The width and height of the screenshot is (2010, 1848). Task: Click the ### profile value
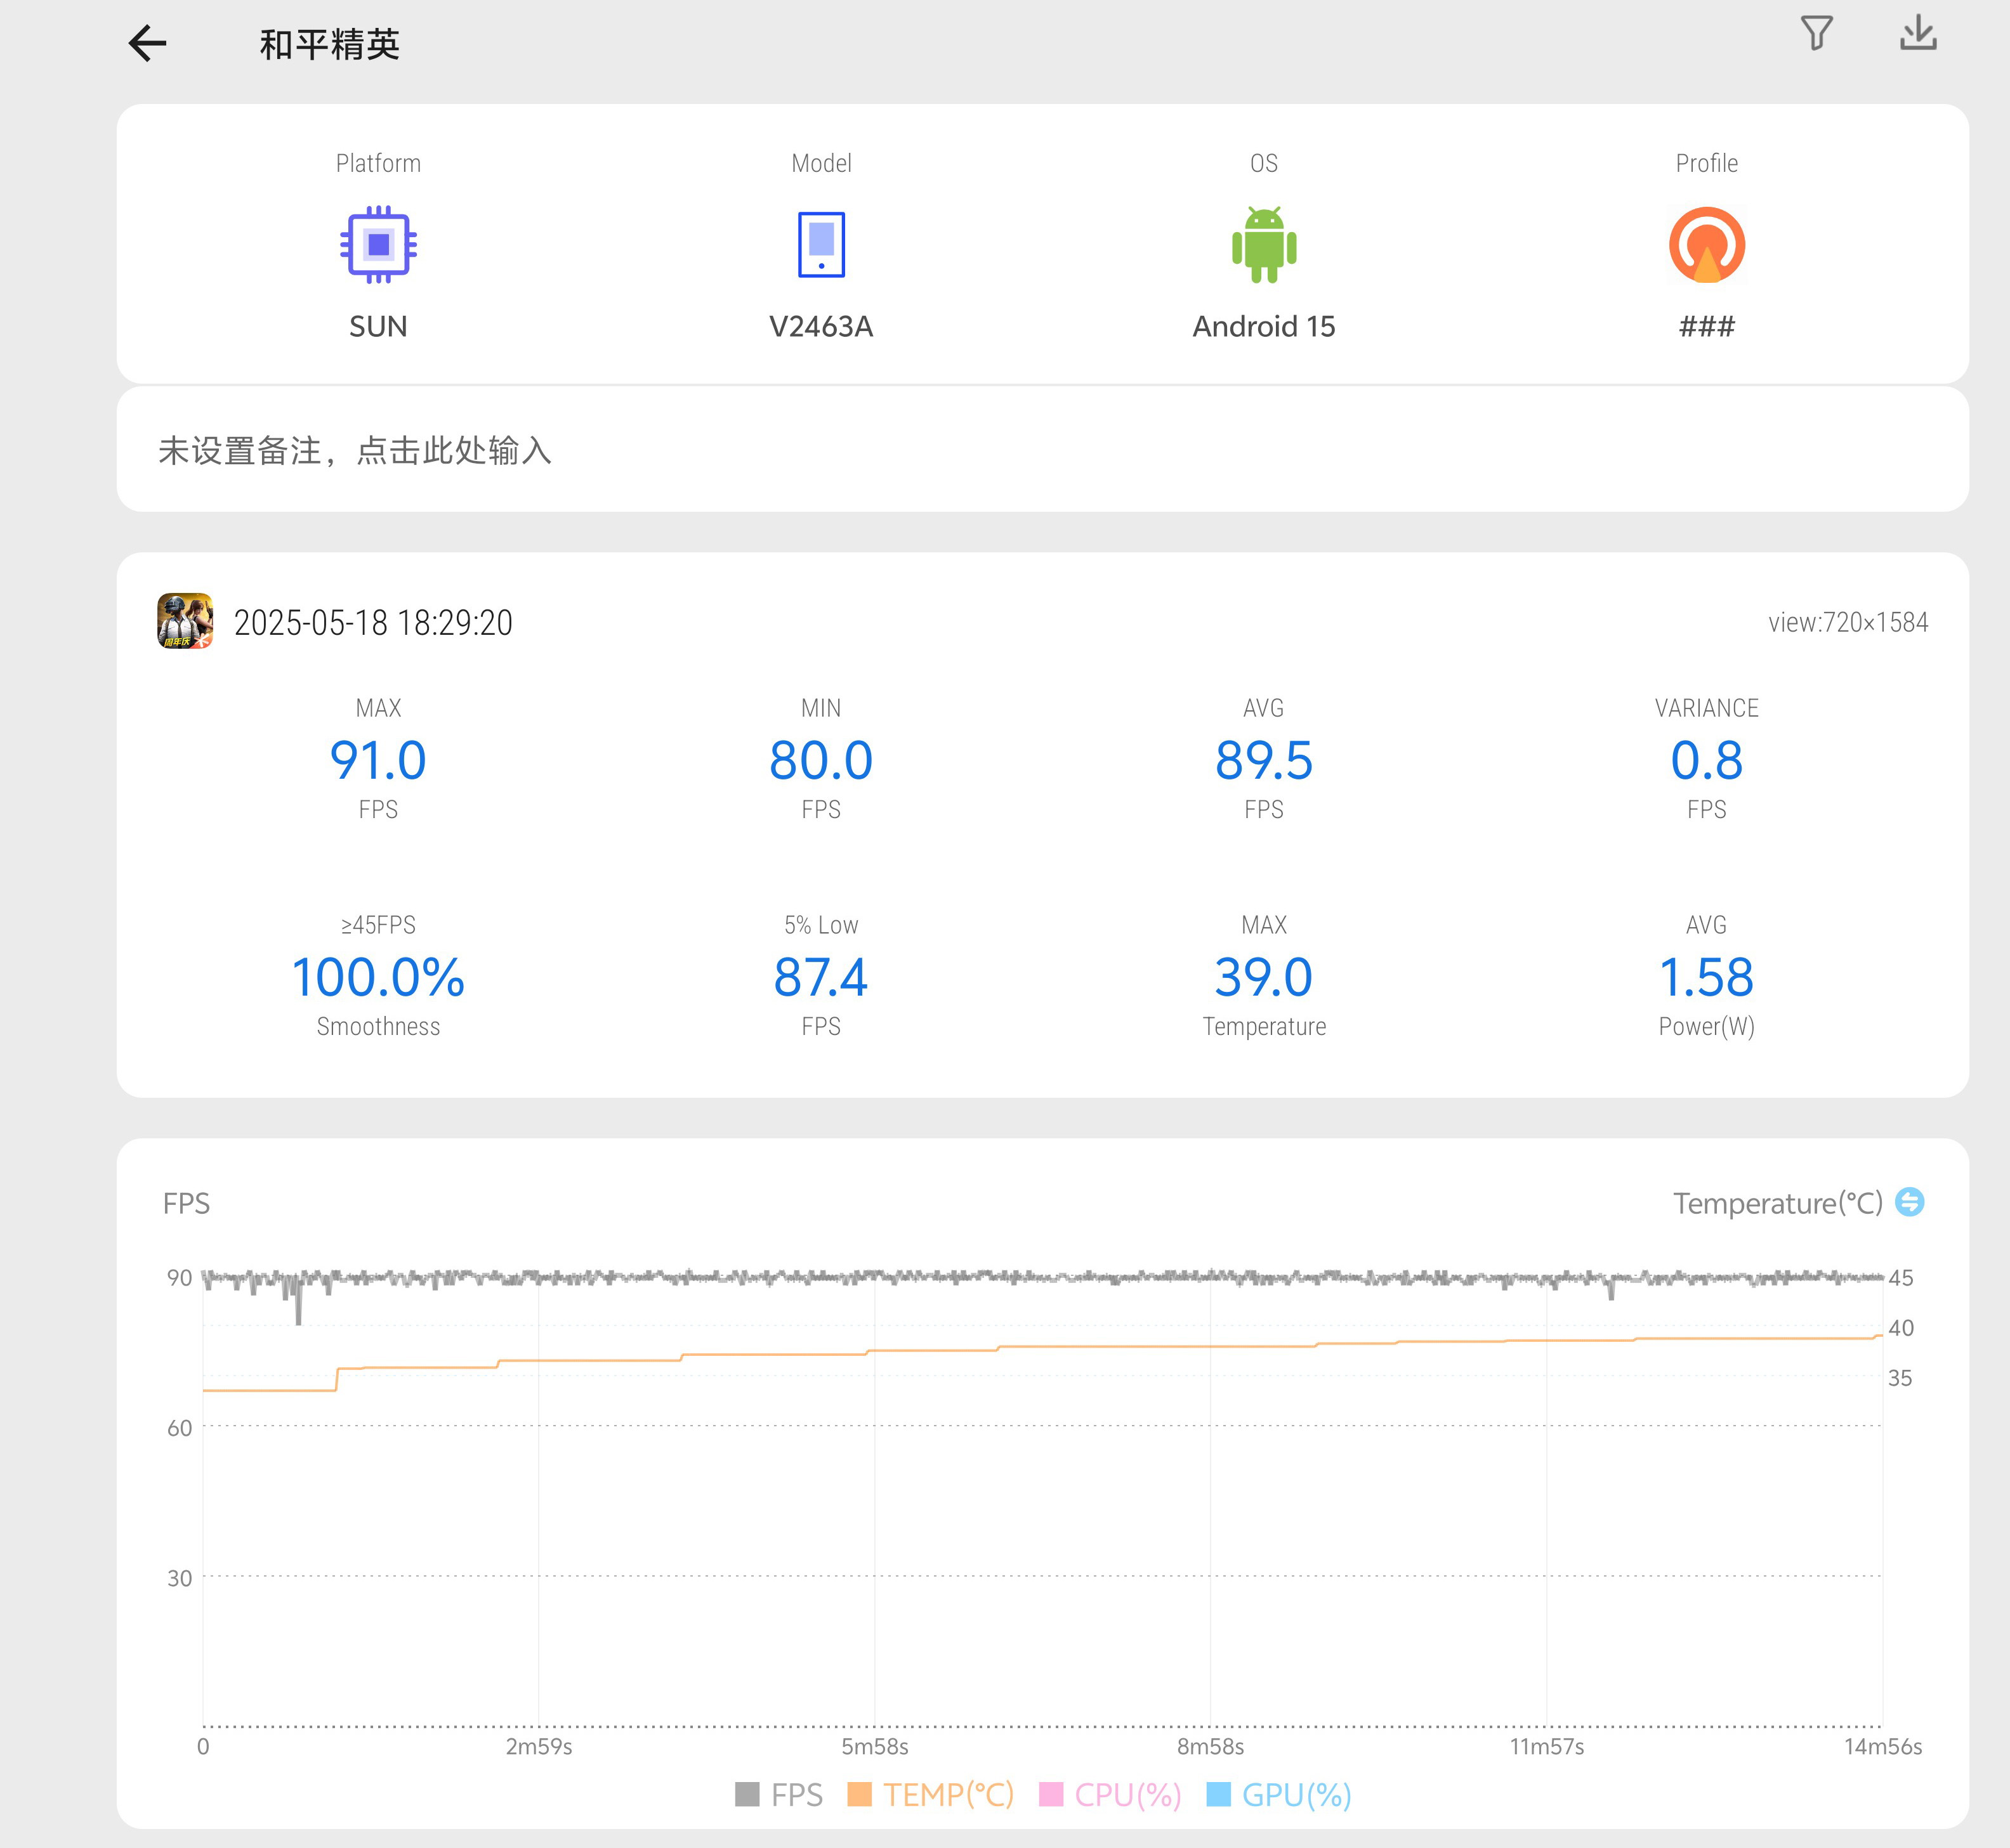tap(1707, 326)
